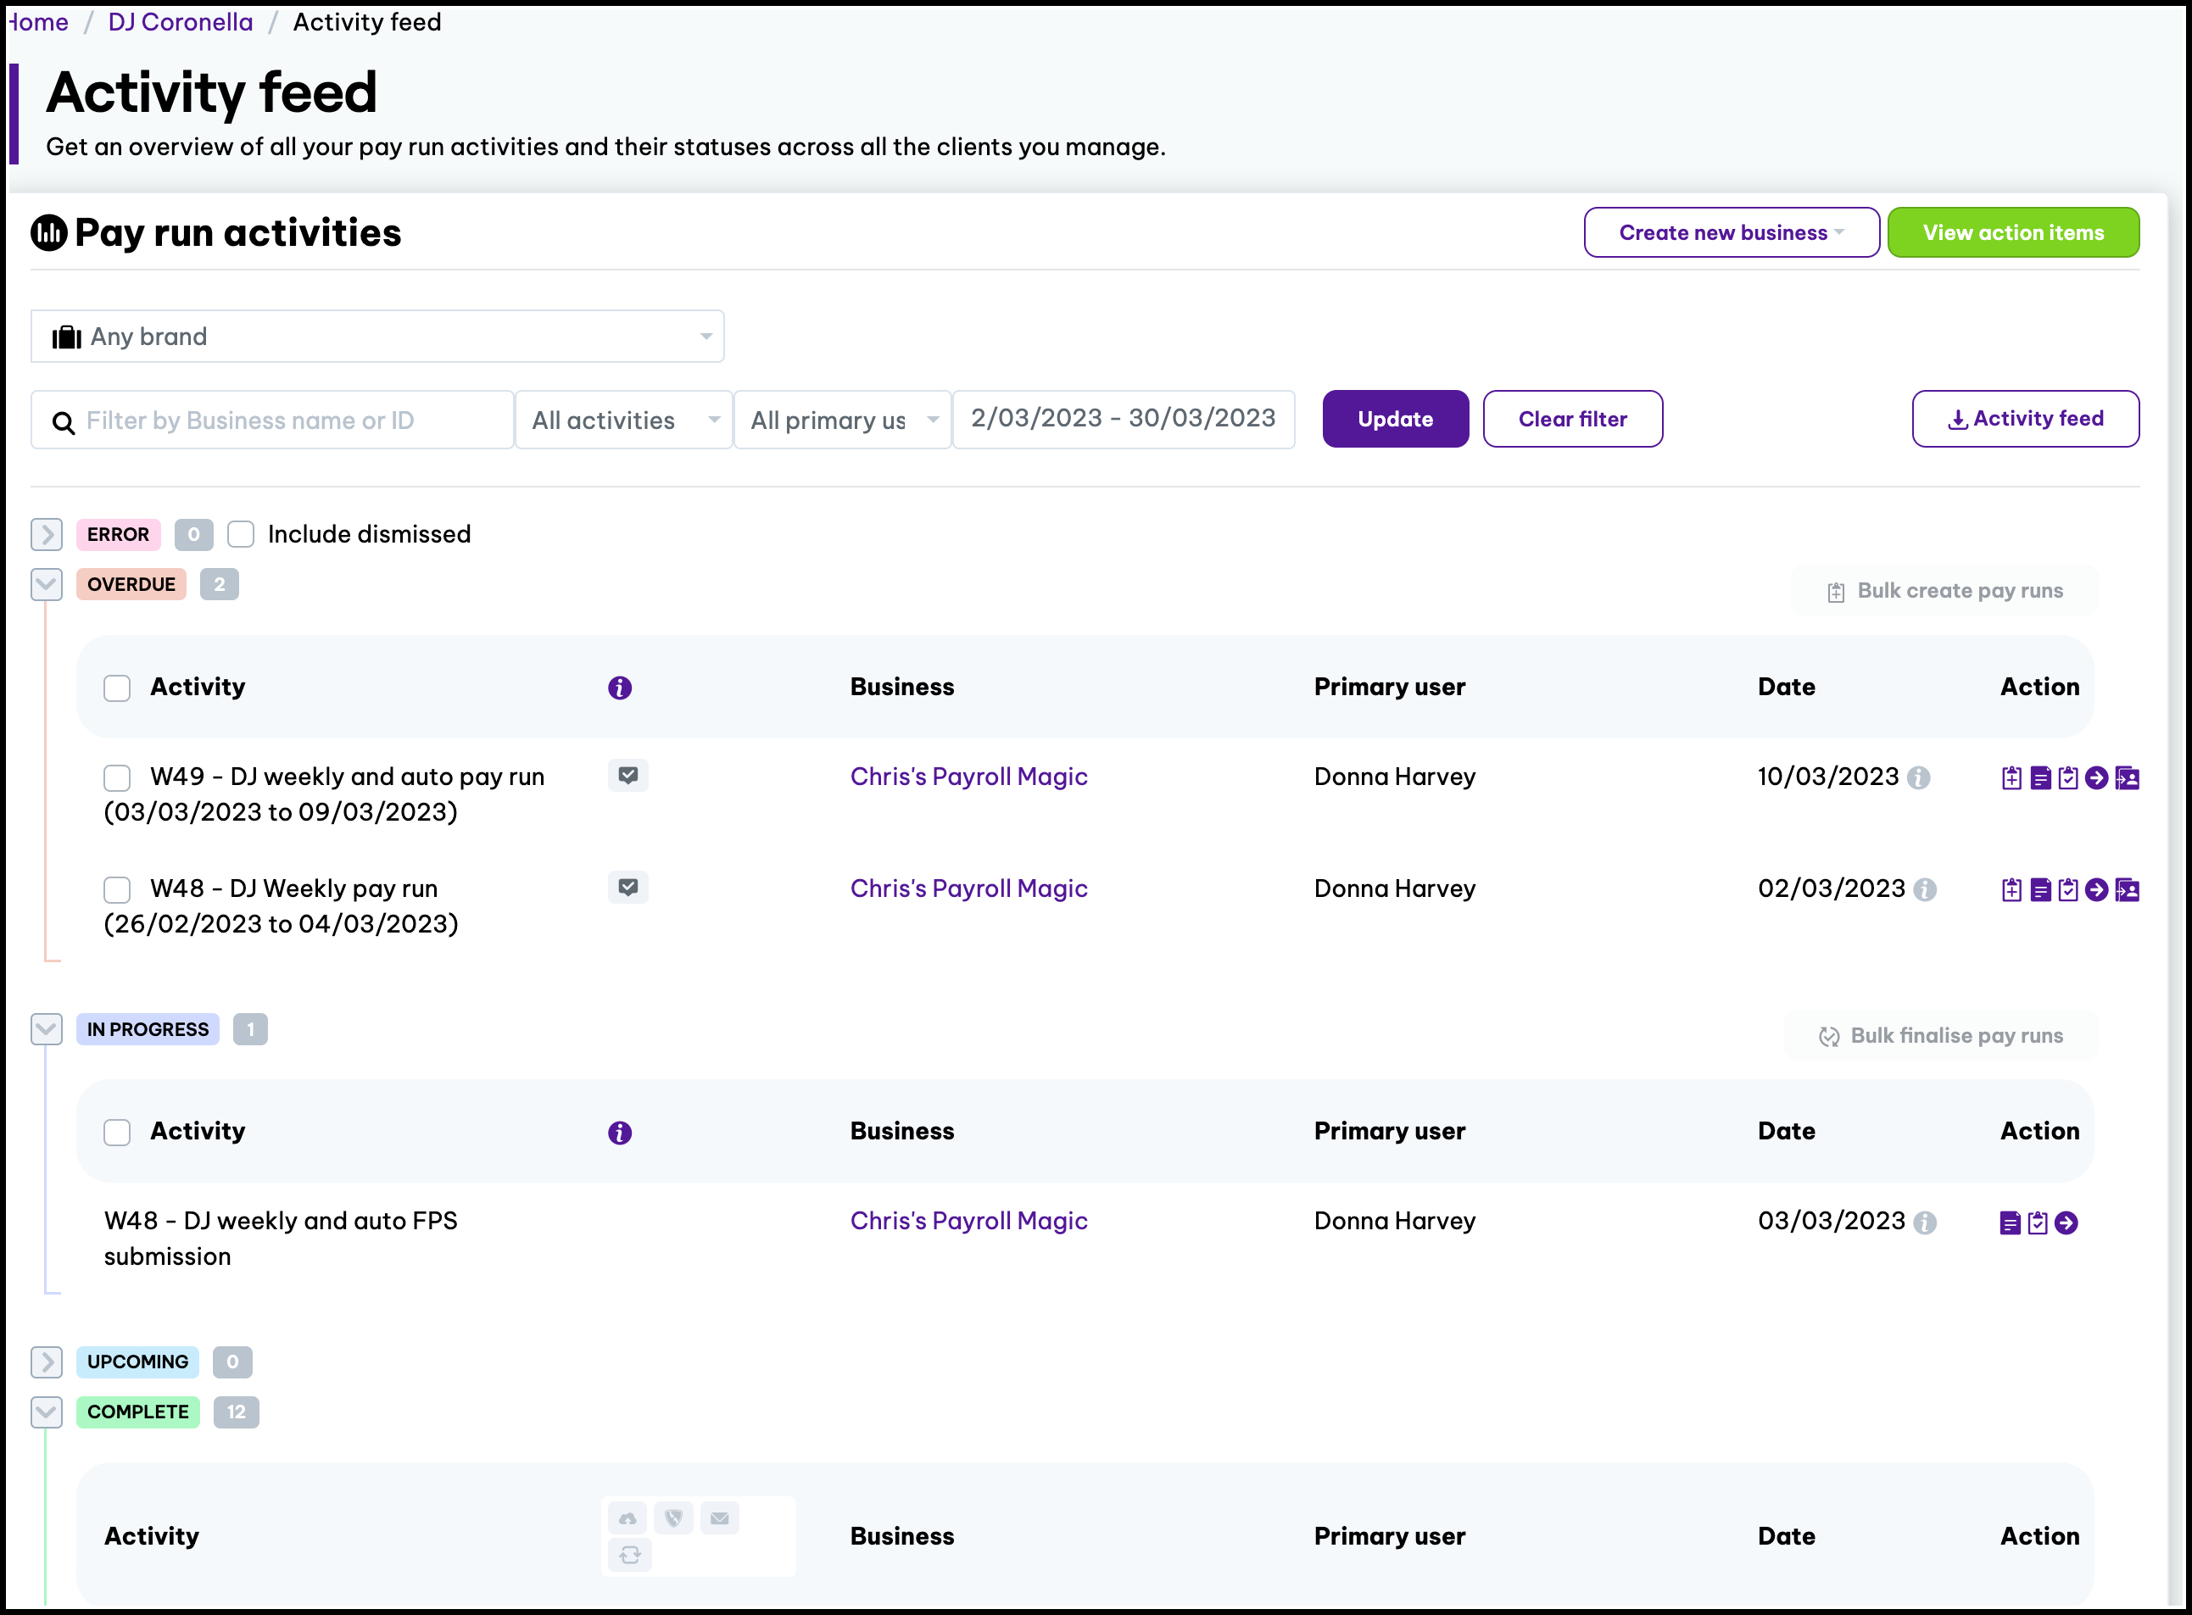Screen dimensions: 2192x1615
Task: Download the Activity feed
Action: (x=2025, y=420)
